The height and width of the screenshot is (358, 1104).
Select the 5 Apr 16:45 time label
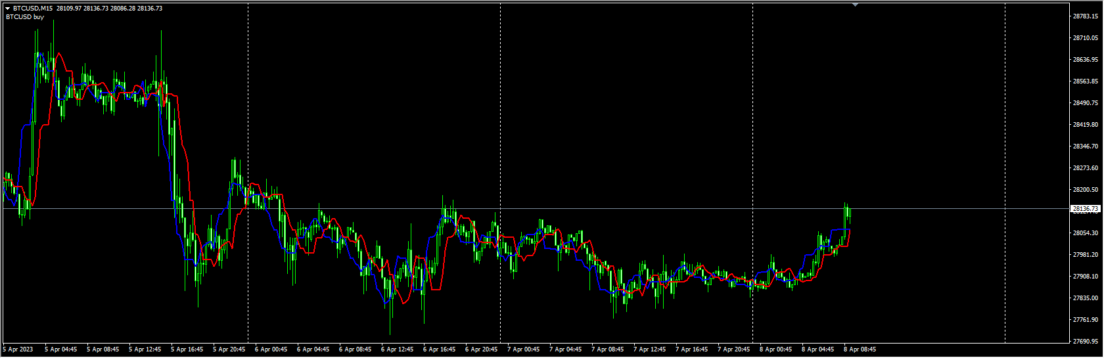click(x=187, y=349)
